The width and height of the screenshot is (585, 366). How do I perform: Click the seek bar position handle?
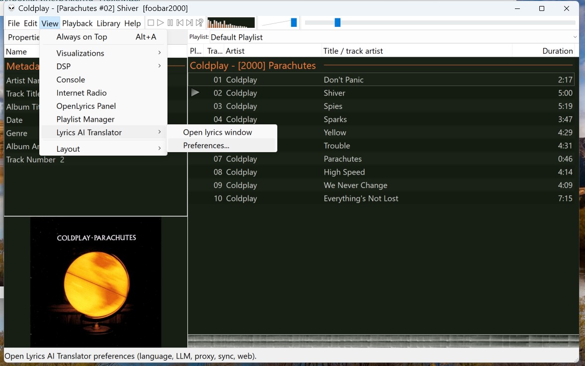(x=337, y=23)
